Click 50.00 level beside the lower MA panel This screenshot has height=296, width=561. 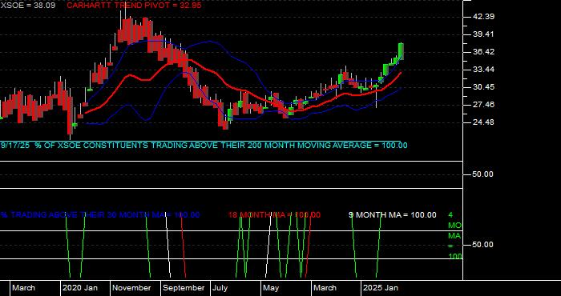click(483, 245)
